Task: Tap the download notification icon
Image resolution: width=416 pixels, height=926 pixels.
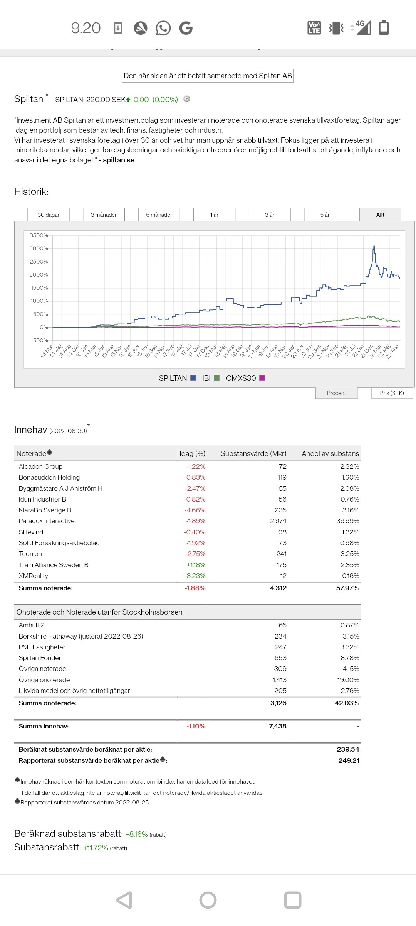Action: pyautogui.click(x=118, y=28)
